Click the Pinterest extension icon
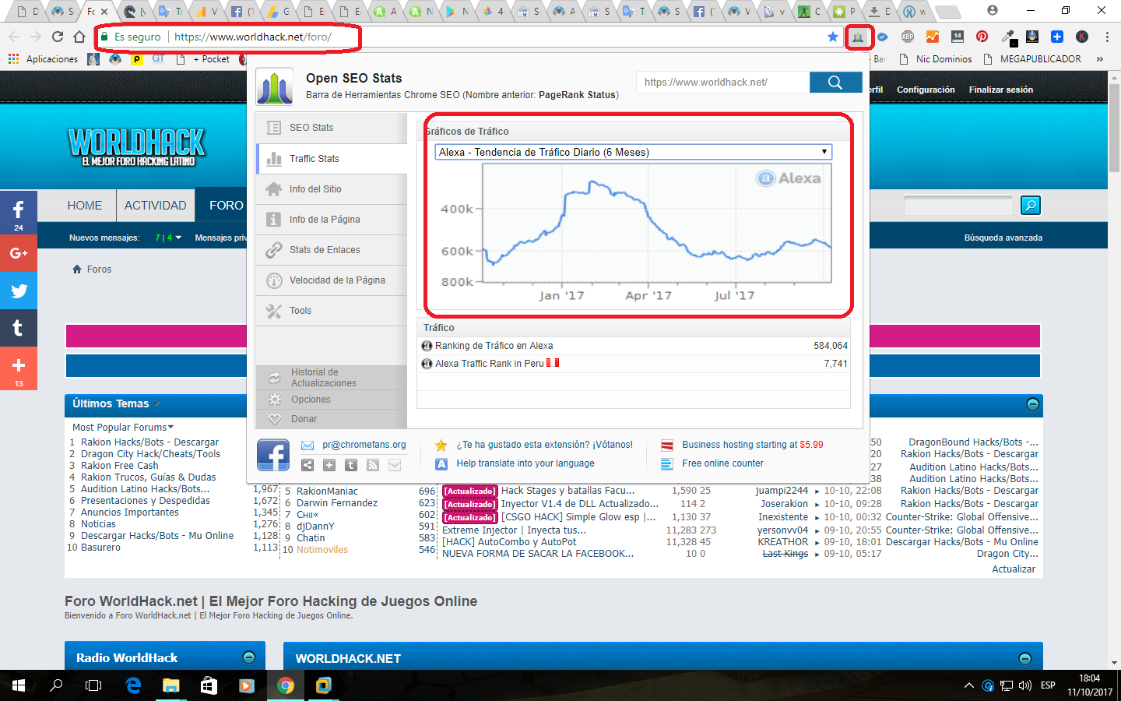 (x=982, y=37)
